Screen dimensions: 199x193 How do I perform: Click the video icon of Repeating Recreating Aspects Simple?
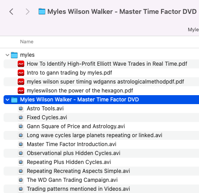coord(21,171)
